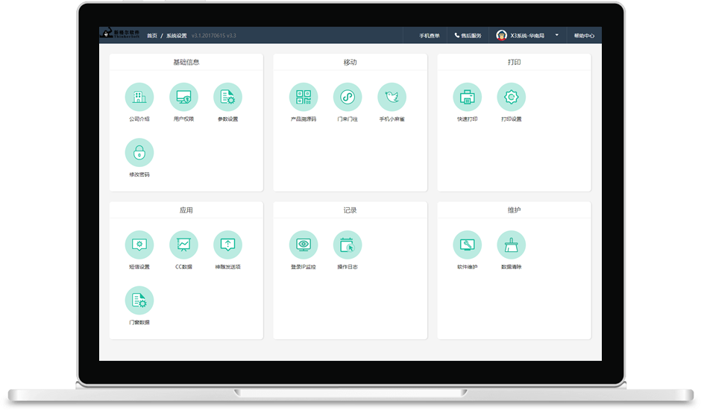
Task: Open 数据清除 broom icon
Action: click(511, 245)
